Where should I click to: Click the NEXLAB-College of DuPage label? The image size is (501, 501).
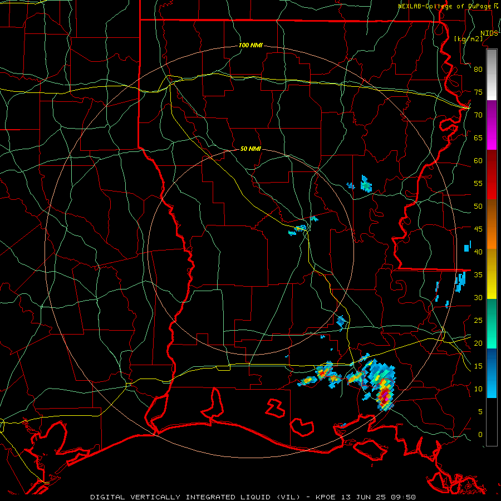point(445,6)
